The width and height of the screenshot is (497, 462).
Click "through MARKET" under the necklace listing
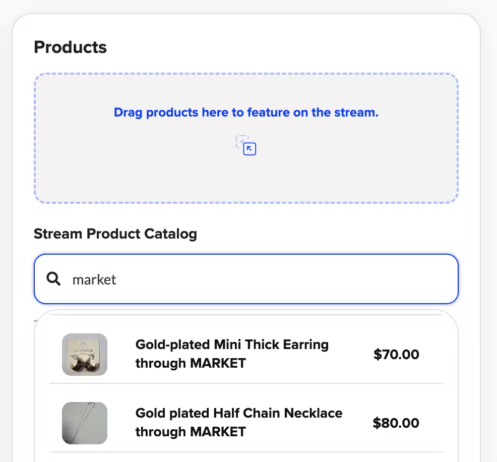[x=190, y=432]
